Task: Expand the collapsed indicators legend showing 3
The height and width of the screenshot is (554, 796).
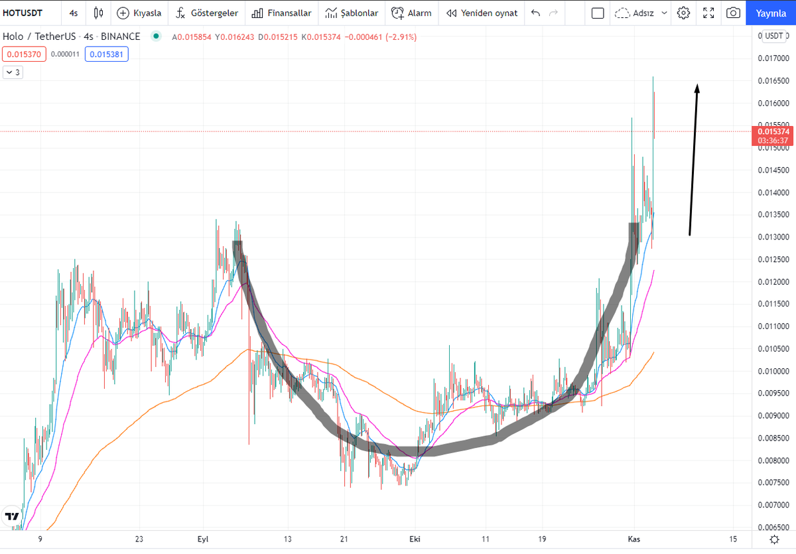Action: click(13, 72)
